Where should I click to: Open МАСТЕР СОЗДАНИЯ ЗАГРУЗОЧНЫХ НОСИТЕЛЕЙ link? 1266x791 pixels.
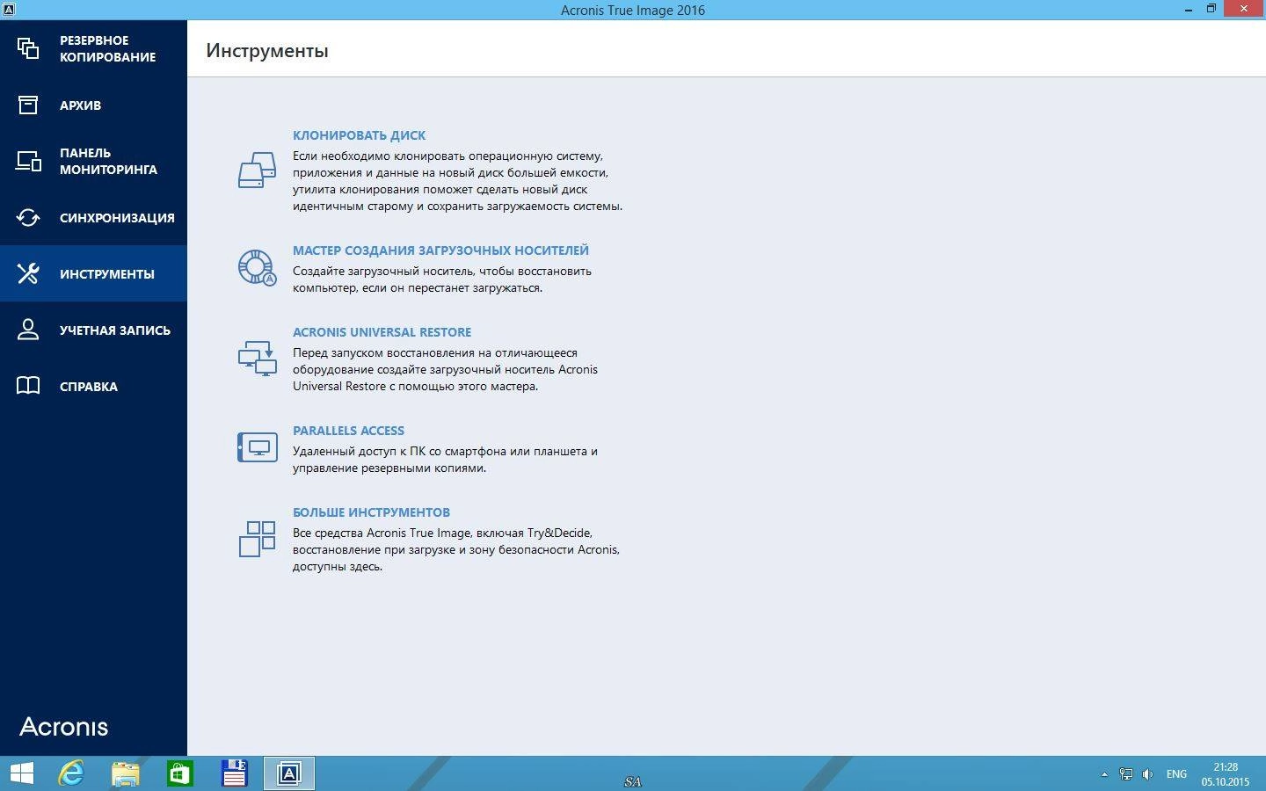[440, 250]
